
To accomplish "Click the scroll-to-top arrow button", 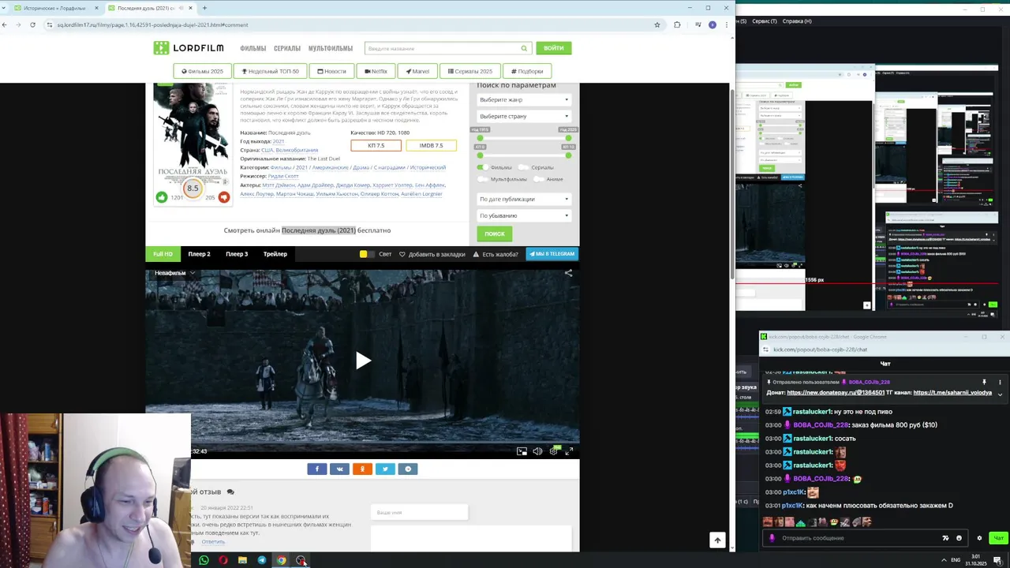I will point(717,540).
